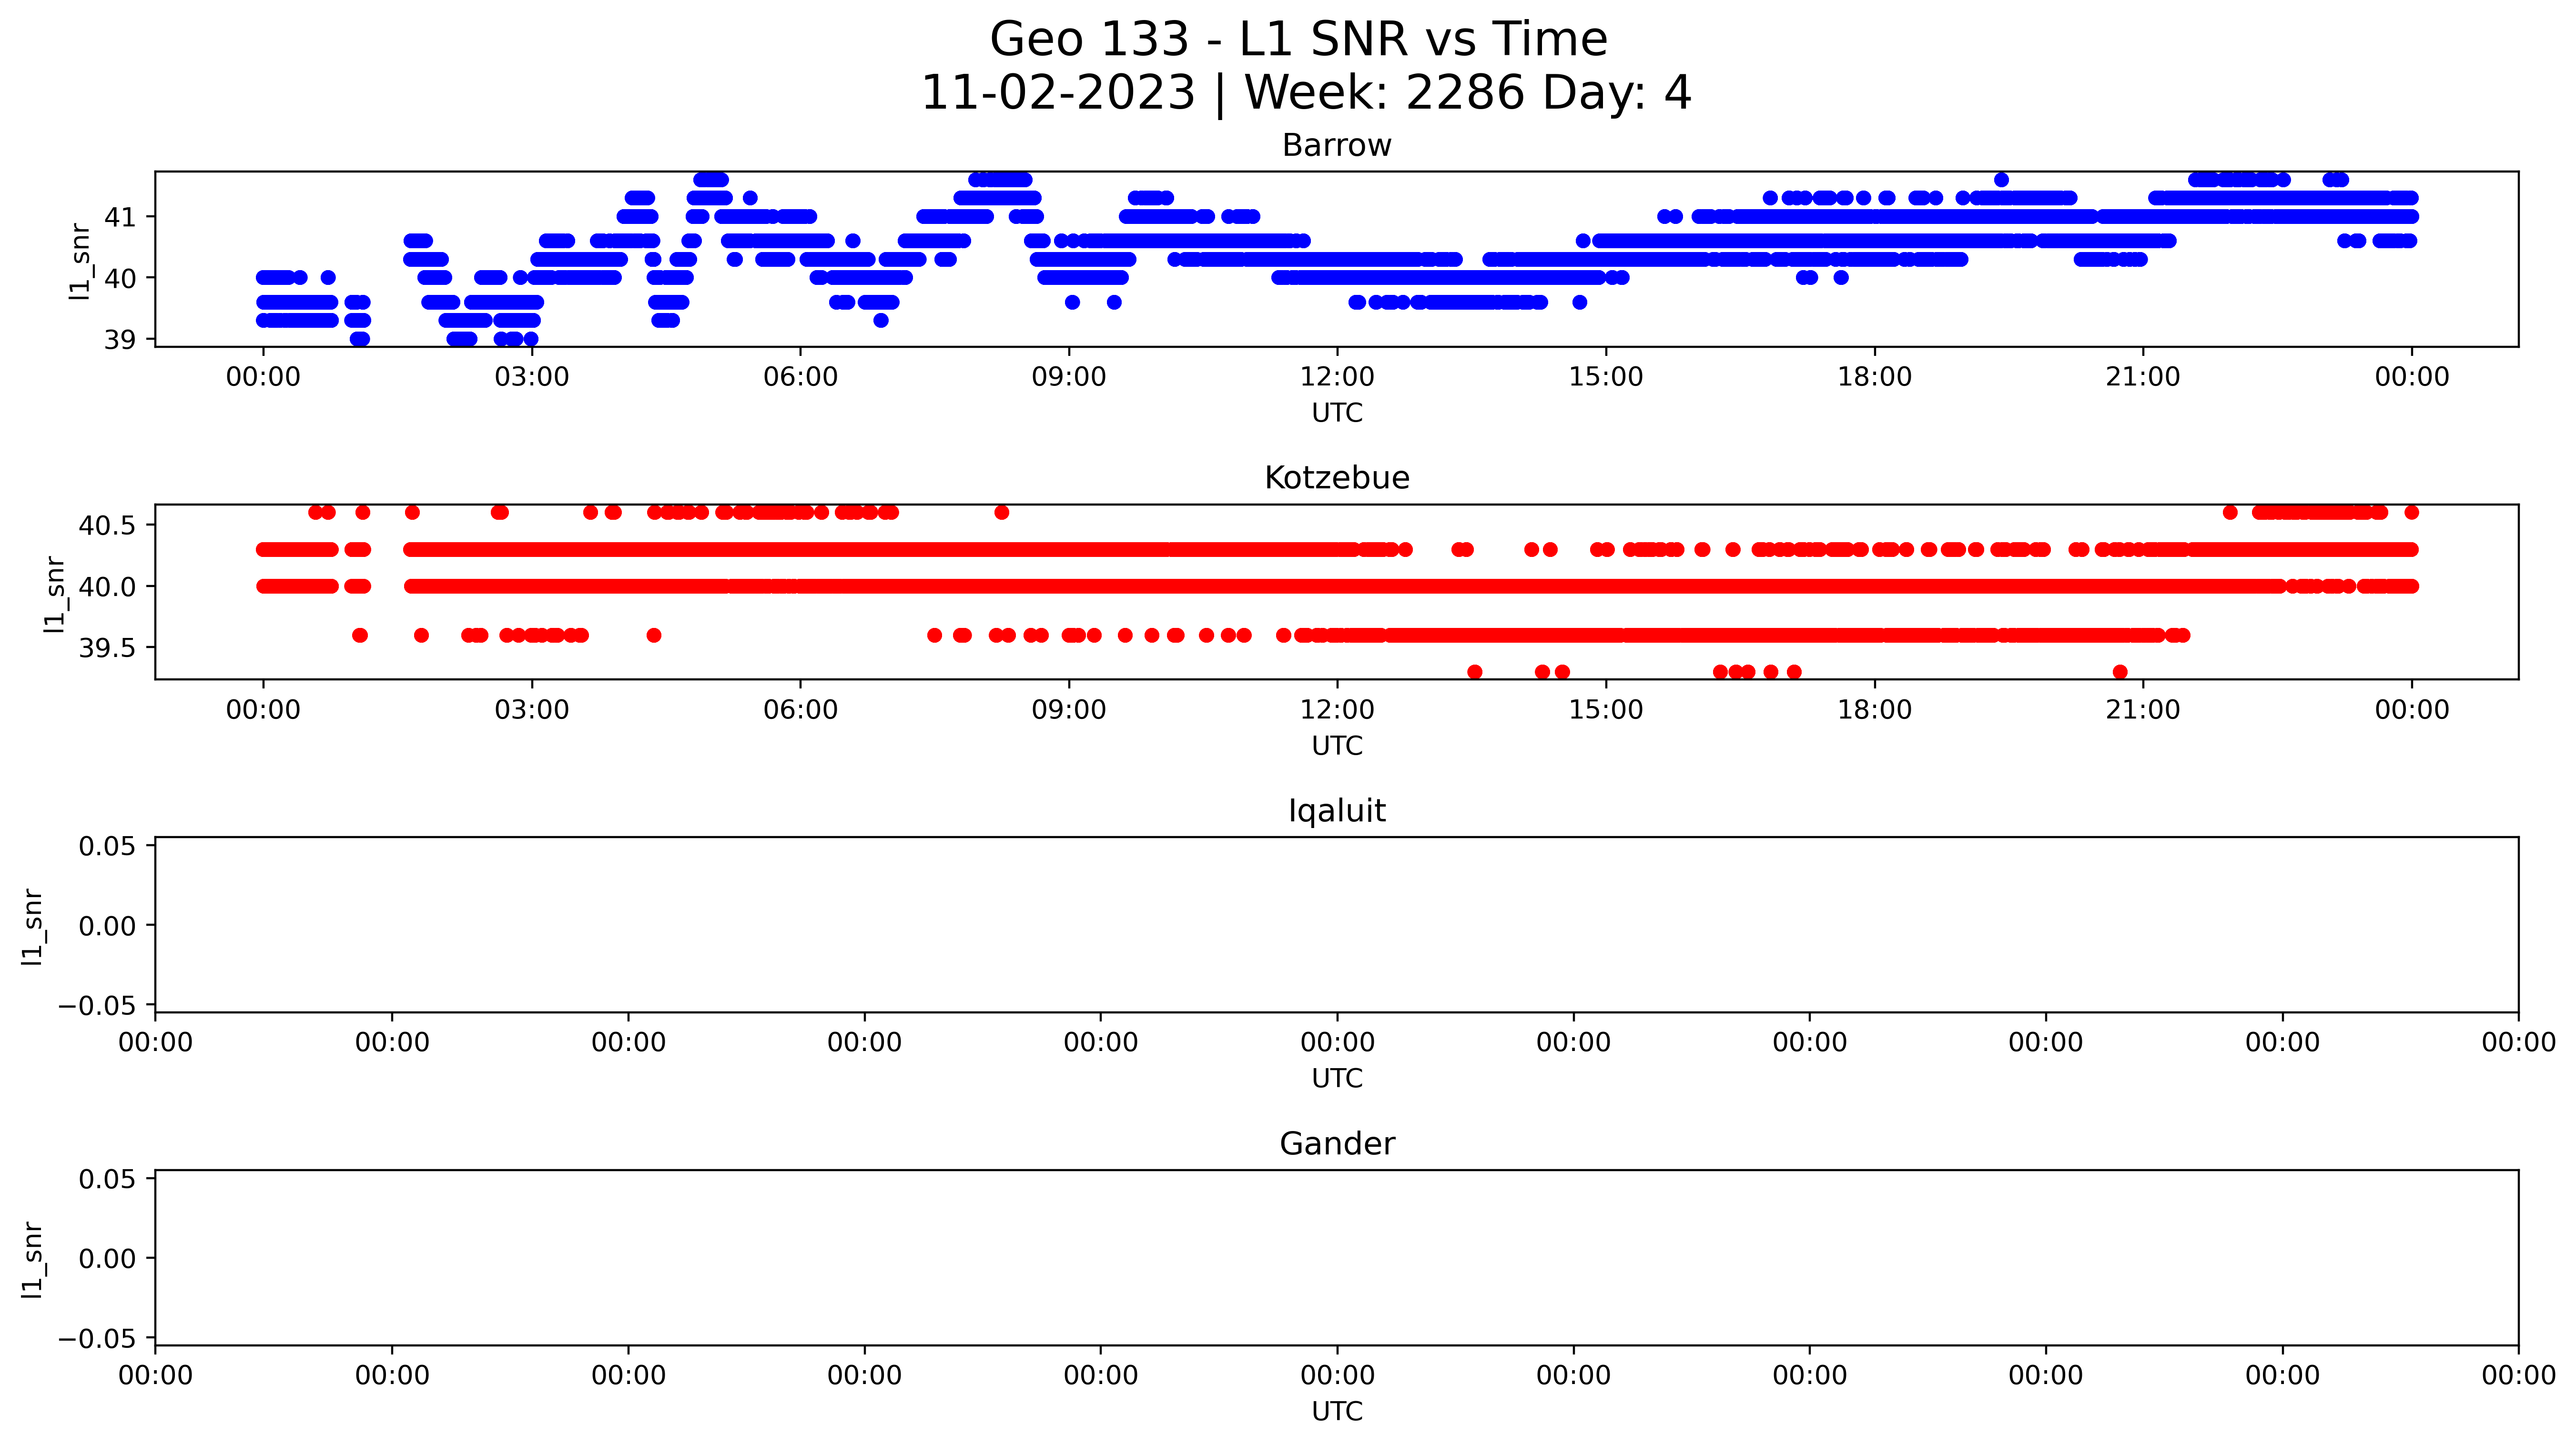The image size is (2576, 1445).
Task: Click the 40 y-tick on the Barrow plot
Action: 120,279
